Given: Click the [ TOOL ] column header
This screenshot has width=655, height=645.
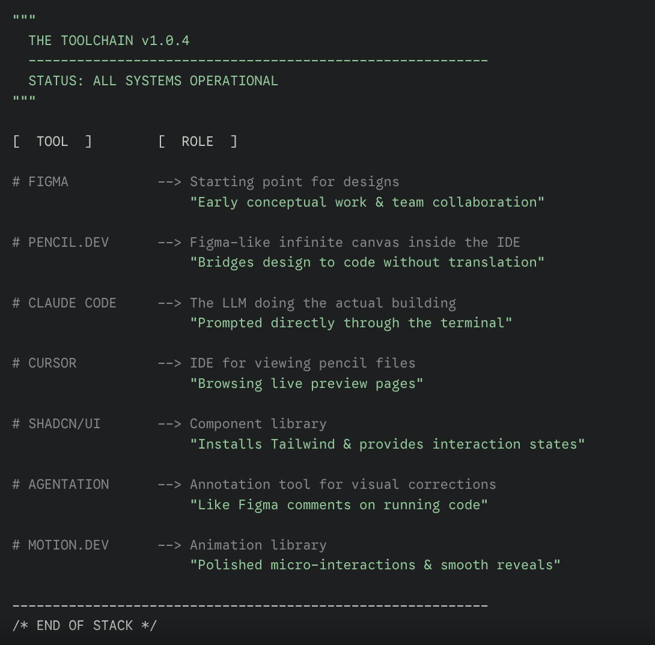Looking at the screenshot, I should (x=52, y=142).
